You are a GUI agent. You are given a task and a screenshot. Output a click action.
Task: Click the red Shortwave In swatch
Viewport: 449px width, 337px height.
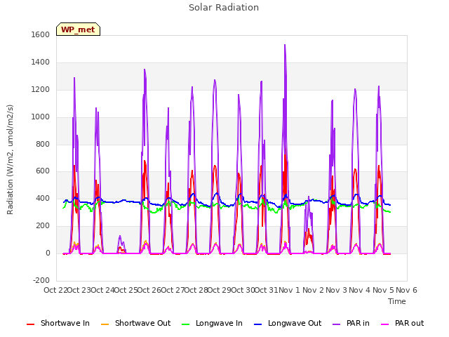tap(30, 324)
